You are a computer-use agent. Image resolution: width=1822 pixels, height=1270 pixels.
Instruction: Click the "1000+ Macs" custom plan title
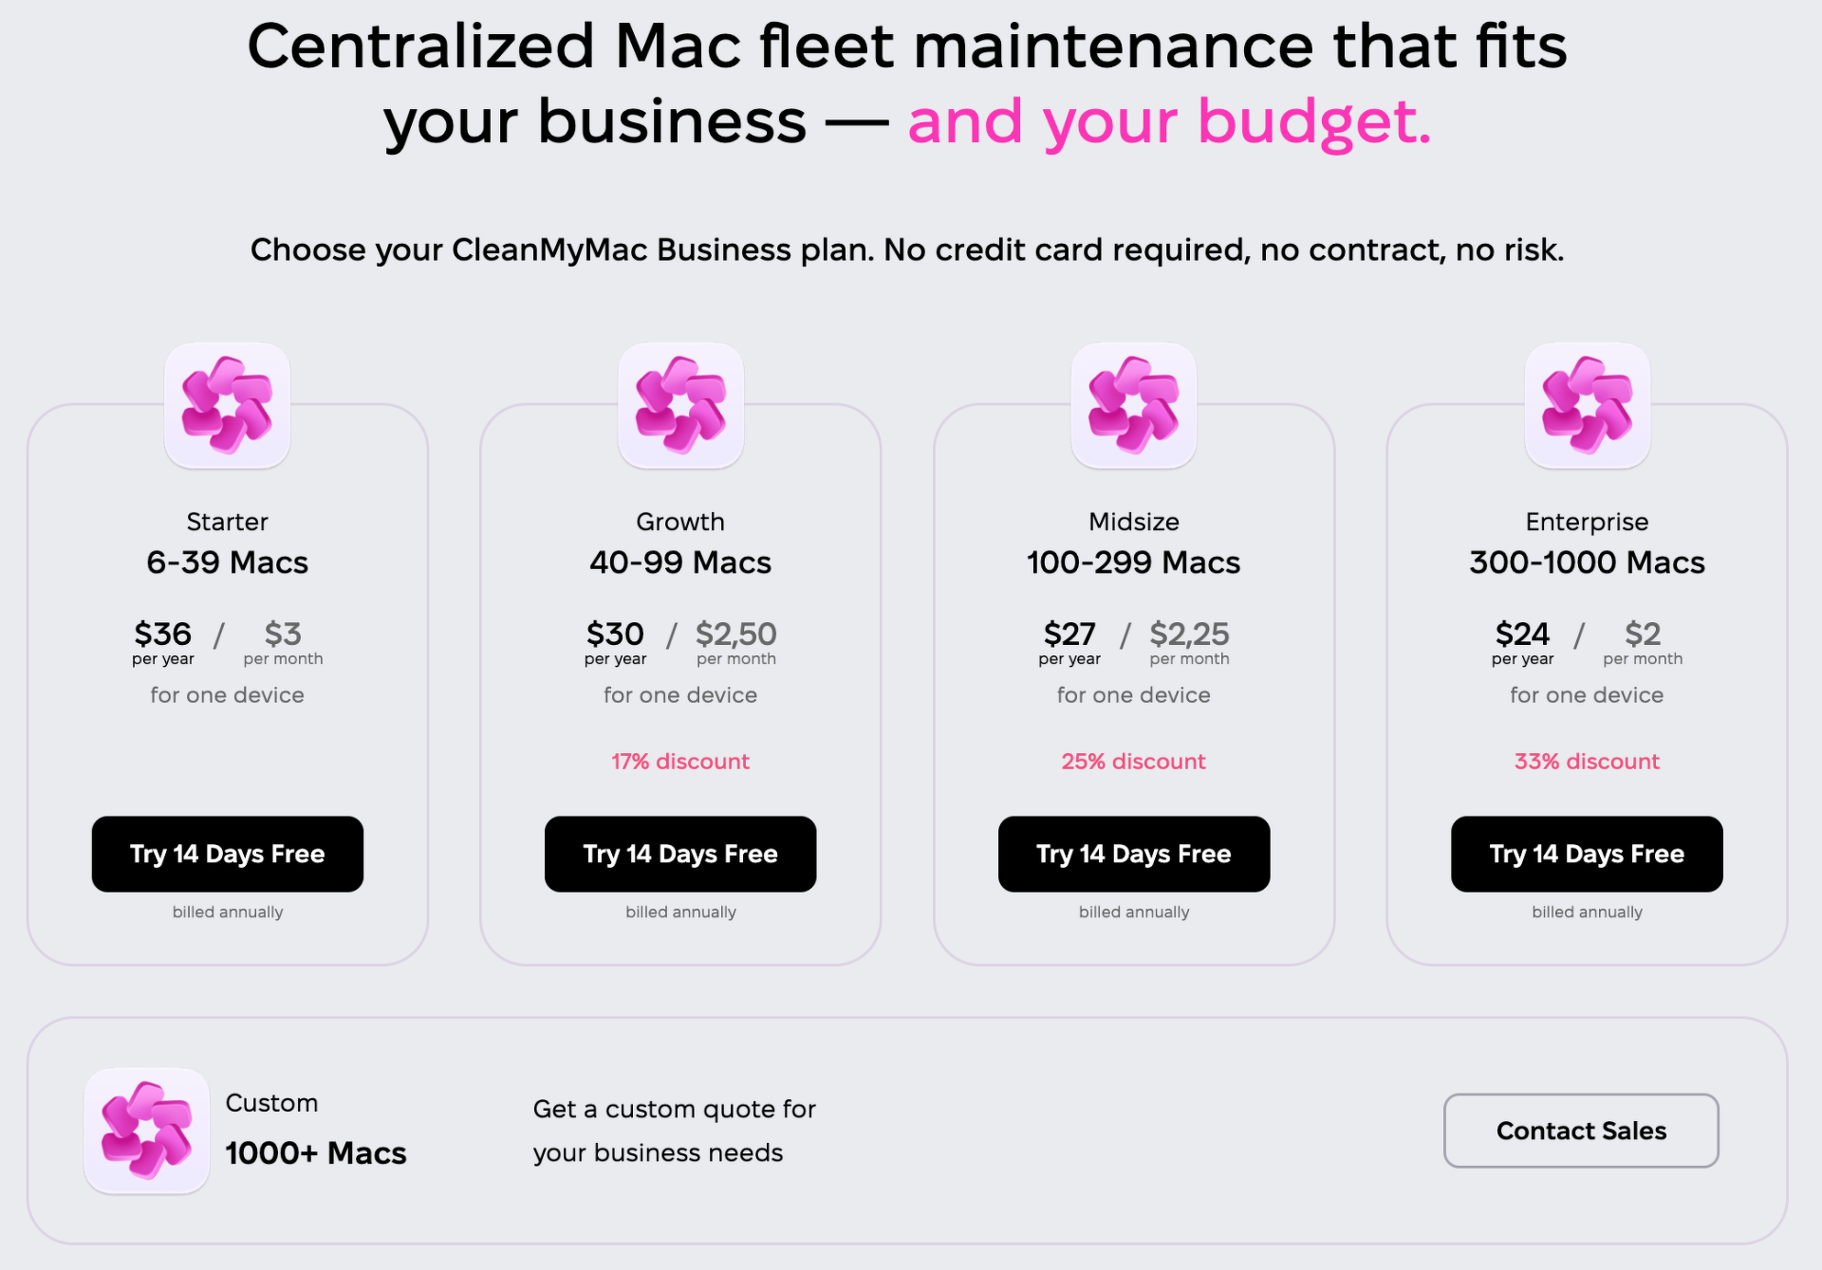tap(316, 1153)
